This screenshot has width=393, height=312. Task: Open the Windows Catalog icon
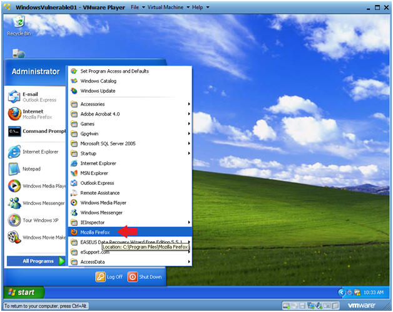pyautogui.click(x=74, y=81)
